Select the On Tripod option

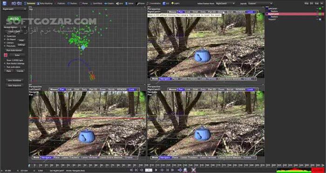tap(11, 39)
